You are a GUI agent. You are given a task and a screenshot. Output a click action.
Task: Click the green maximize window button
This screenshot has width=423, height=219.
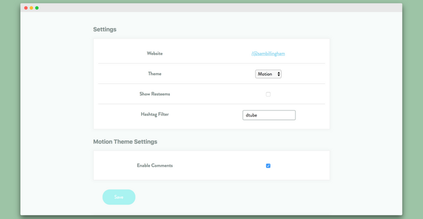pyautogui.click(x=37, y=8)
